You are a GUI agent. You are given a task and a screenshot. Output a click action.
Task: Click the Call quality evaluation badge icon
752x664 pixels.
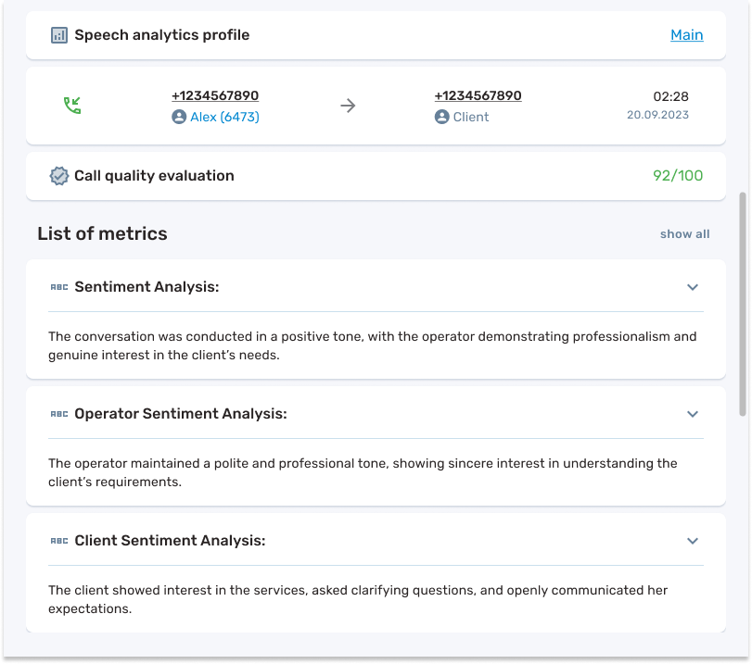tap(59, 176)
